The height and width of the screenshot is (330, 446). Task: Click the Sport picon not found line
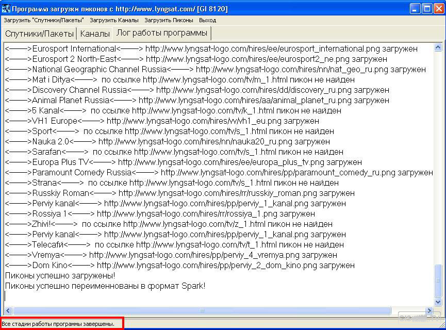tap(170, 131)
